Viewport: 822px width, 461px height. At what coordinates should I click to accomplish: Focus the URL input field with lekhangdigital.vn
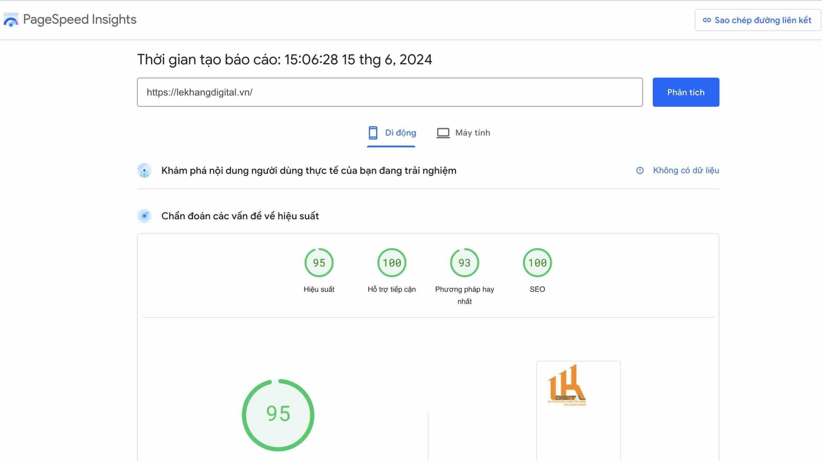point(390,92)
